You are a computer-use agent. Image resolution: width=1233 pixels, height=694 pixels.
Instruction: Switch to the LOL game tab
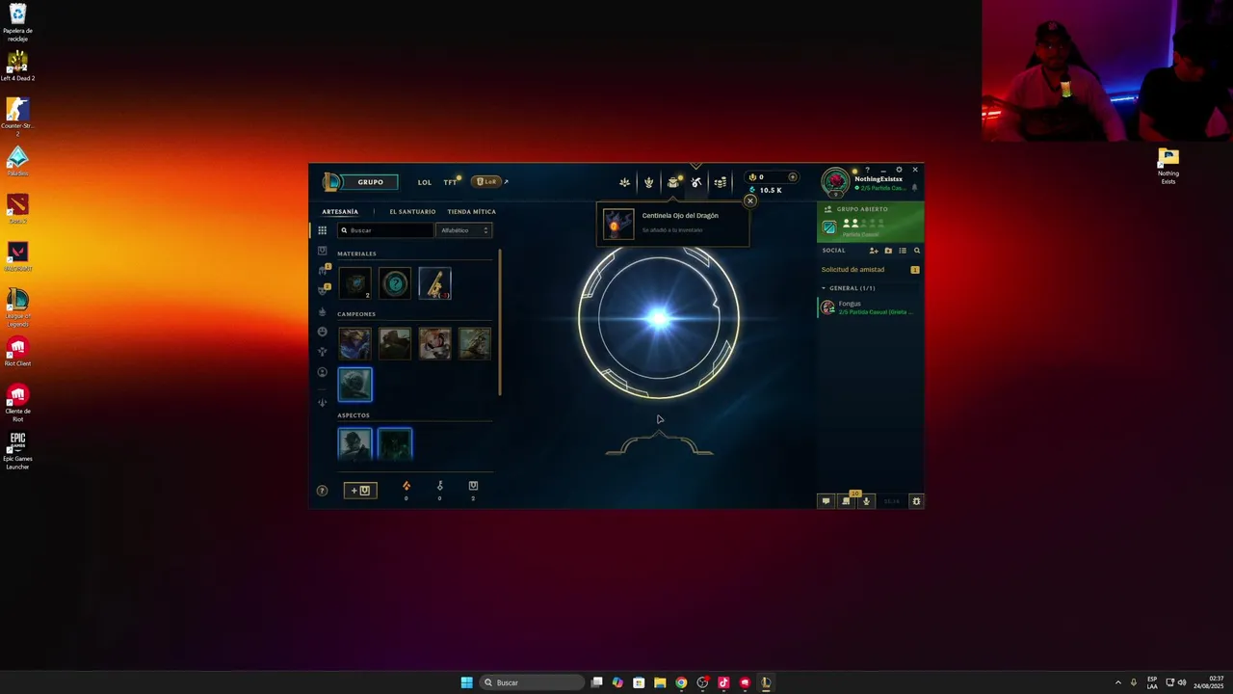[x=425, y=182]
